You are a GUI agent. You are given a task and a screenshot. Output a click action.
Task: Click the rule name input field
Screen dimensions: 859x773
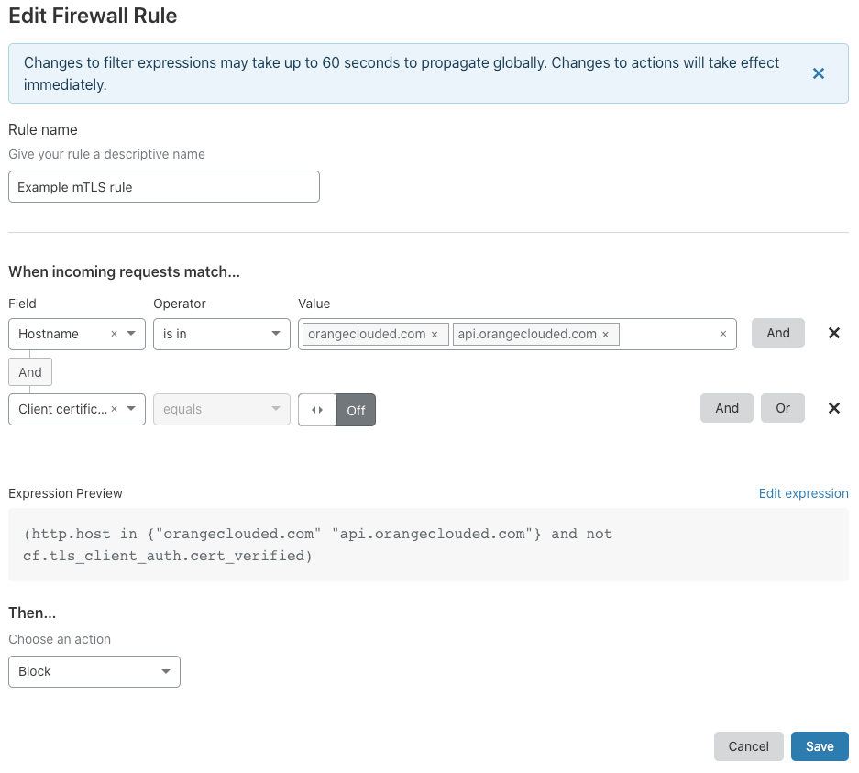click(163, 186)
